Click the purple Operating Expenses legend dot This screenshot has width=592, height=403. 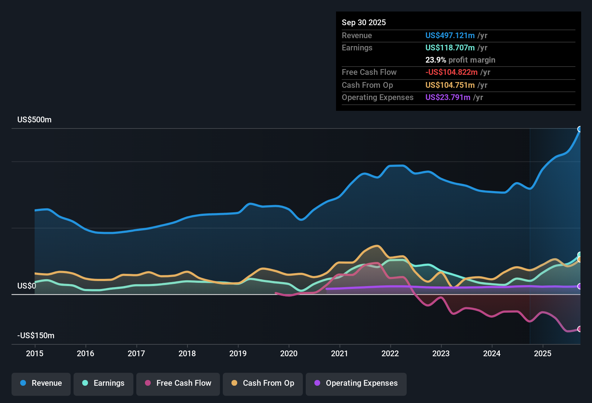click(x=317, y=383)
